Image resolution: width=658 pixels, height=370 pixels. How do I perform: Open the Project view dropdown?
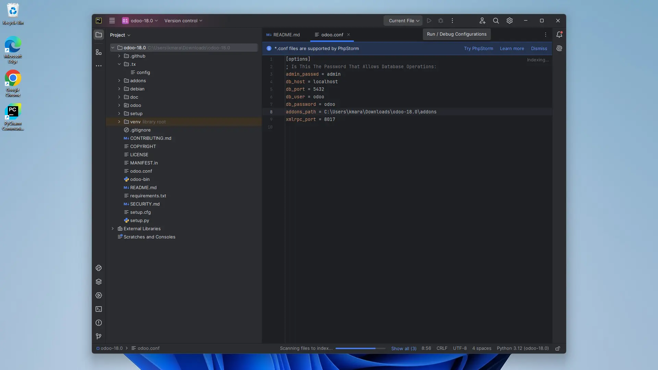pyautogui.click(x=120, y=35)
